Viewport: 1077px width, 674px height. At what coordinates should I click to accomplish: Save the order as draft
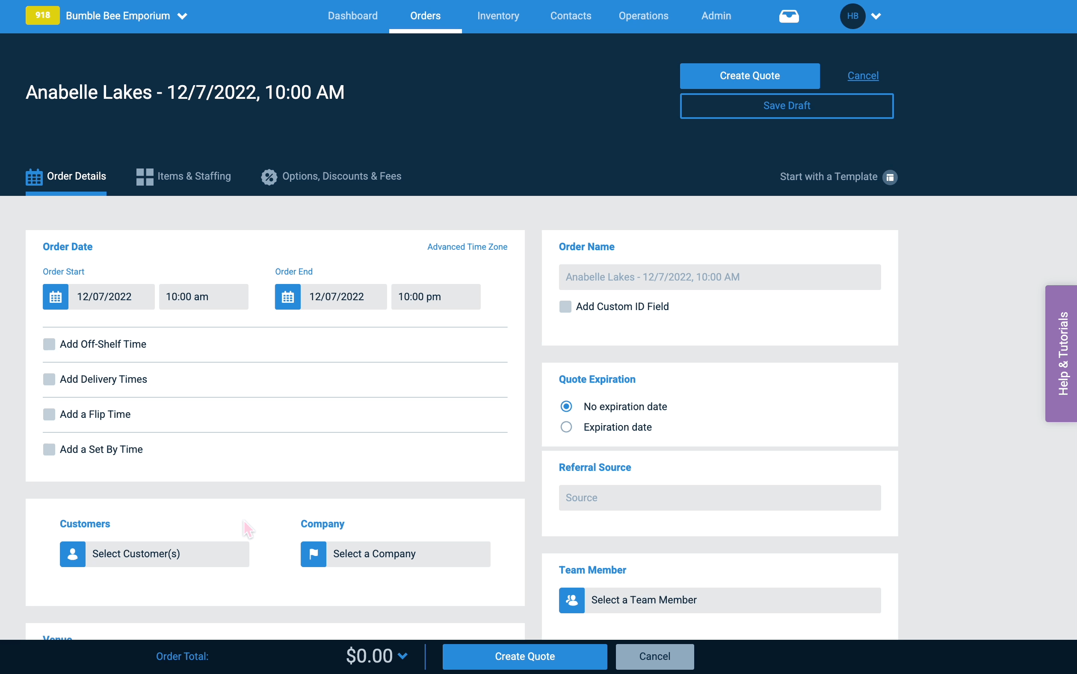pos(786,106)
